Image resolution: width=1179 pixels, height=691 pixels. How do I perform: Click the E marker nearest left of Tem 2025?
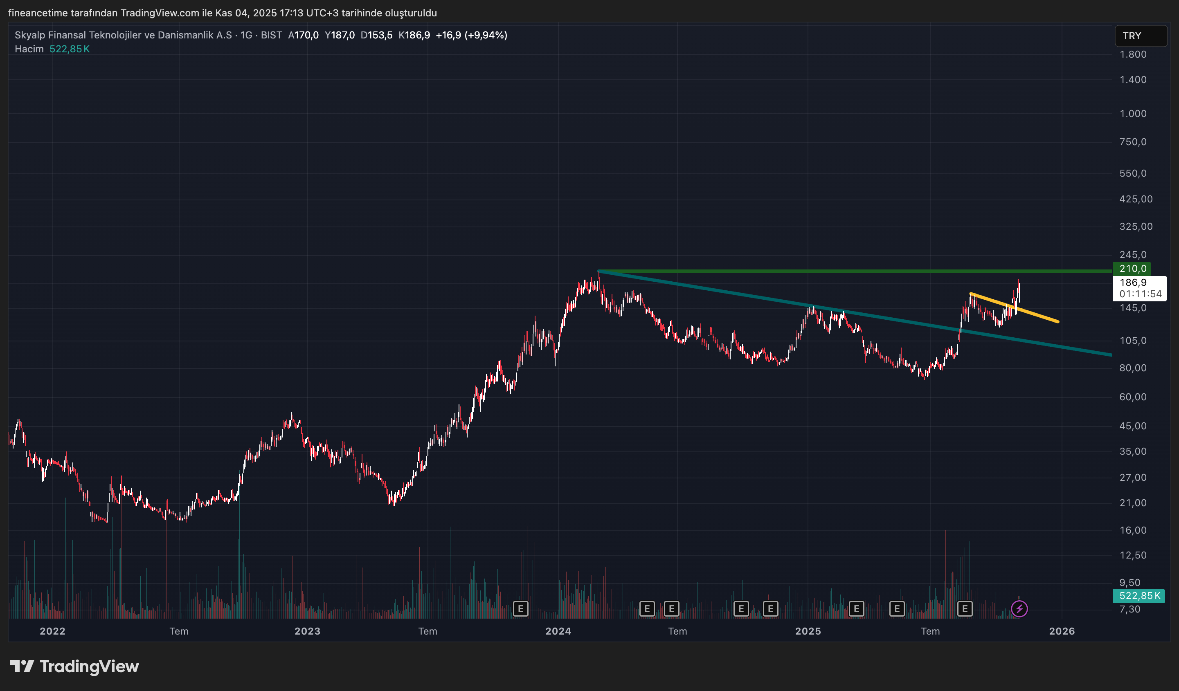[x=896, y=609]
